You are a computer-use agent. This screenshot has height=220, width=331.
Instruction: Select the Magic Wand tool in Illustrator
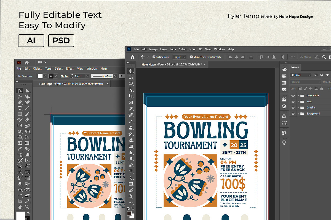[x=20, y=97]
